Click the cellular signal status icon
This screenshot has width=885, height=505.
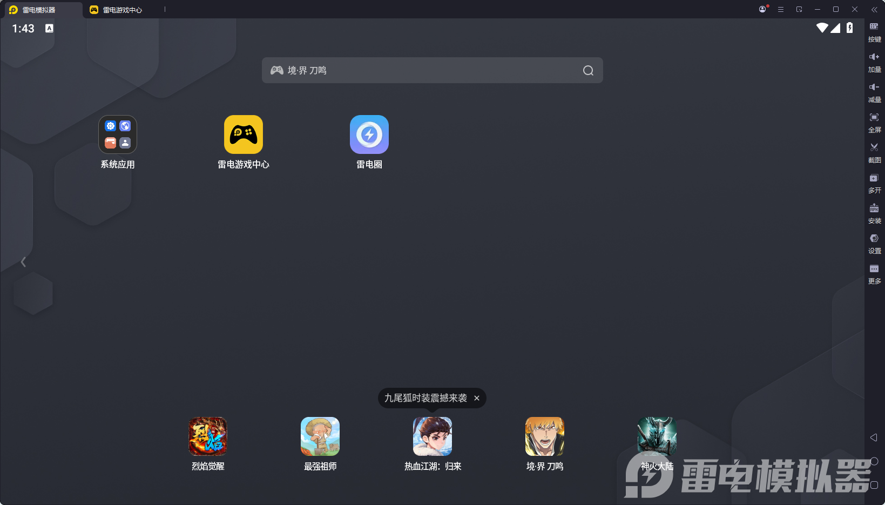click(835, 28)
